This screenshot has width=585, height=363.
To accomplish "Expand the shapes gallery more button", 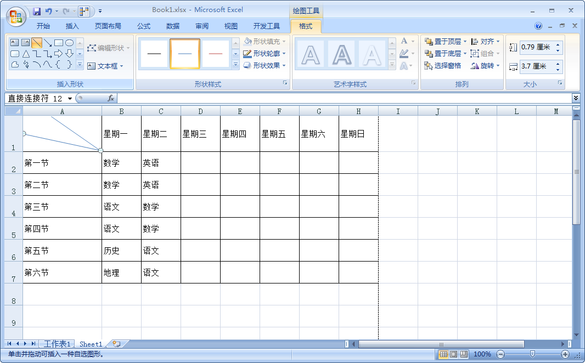I will 80,65.
